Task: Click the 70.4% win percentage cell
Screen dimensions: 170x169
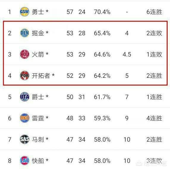Action: click(x=102, y=12)
